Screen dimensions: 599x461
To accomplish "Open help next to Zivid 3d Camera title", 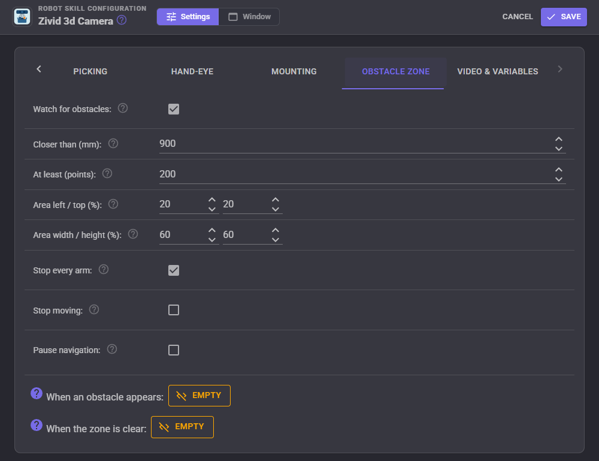I will pyautogui.click(x=122, y=20).
